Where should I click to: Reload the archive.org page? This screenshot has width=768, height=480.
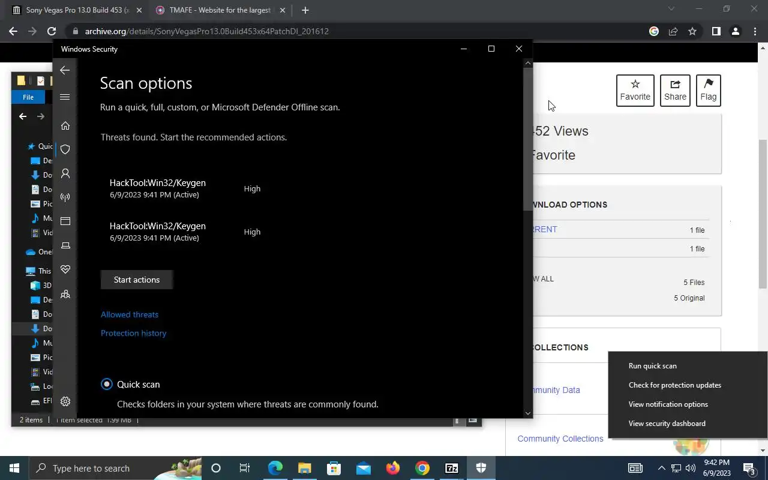pyautogui.click(x=52, y=31)
